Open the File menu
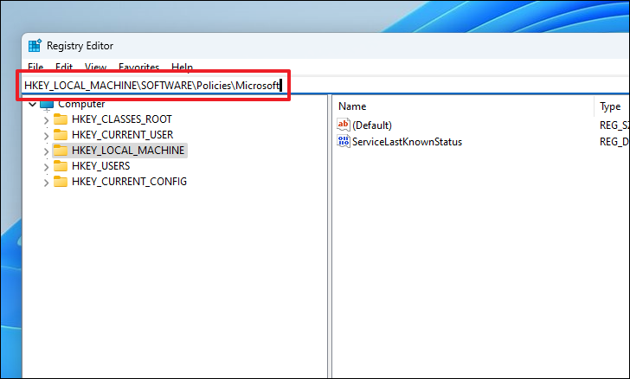The image size is (630, 379). [35, 67]
